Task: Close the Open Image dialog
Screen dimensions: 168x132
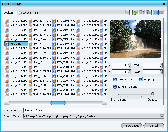Action: point(164,4)
